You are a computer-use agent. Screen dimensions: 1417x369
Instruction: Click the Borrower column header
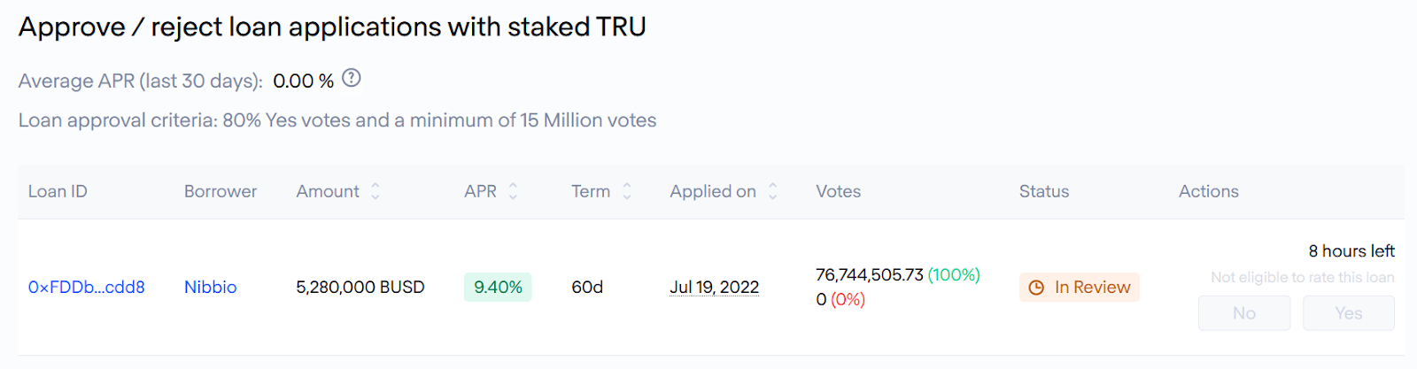click(x=221, y=191)
